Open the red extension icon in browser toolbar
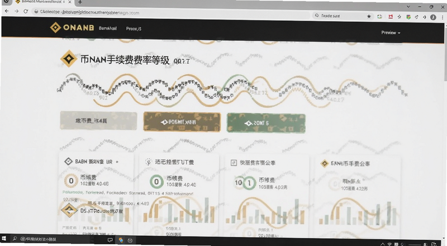The image size is (447, 246). [391, 17]
